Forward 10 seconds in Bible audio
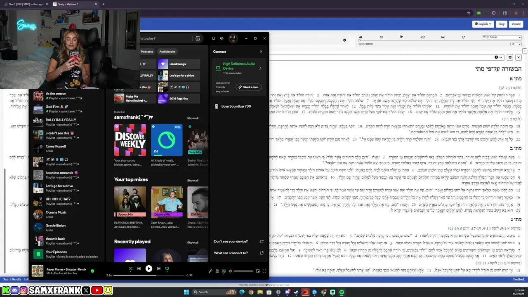 pyautogui.click(x=422, y=37)
